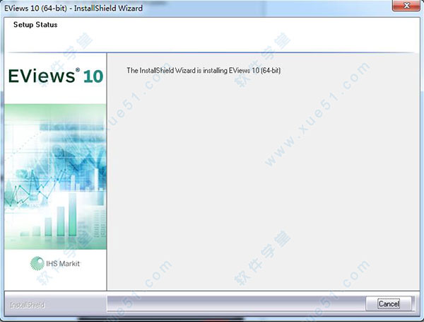The height and width of the screenshot is (322, 424).
Task: Click the installing EViews 10 status message
Action: (x=204, y=70)
